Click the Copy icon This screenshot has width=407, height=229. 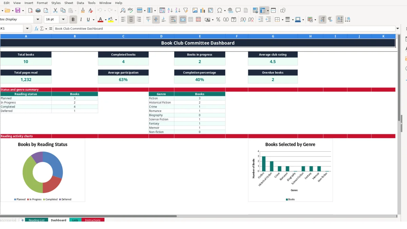pyautogui.click(x=63, y=11)
